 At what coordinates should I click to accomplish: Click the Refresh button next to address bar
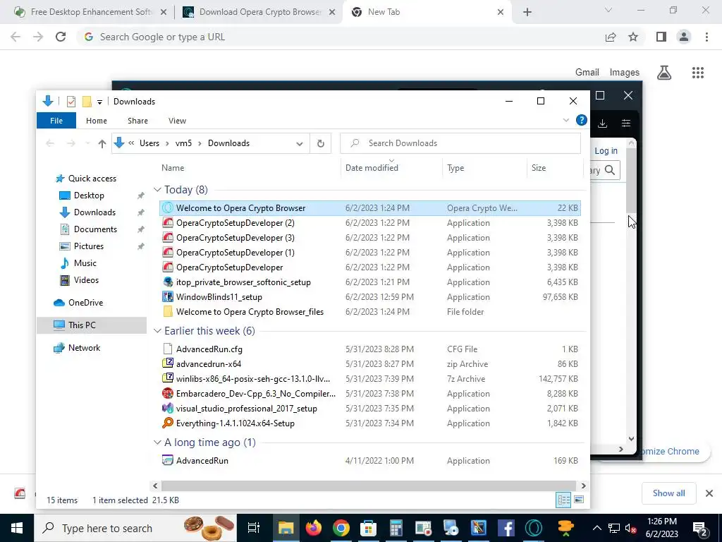321,143
